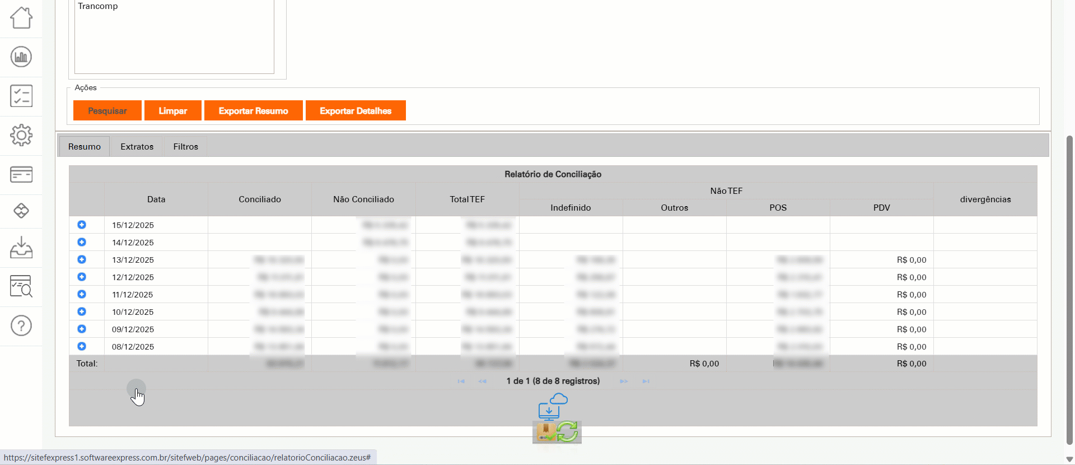Open the settings gear sidebar icon

(21, 135)
